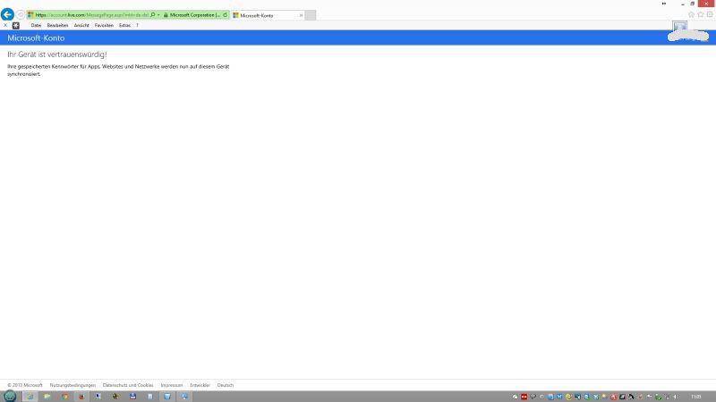Click the Microsoft-Konto header title
The width and height of the screenshot is (716, 402).
coord(36,38)
